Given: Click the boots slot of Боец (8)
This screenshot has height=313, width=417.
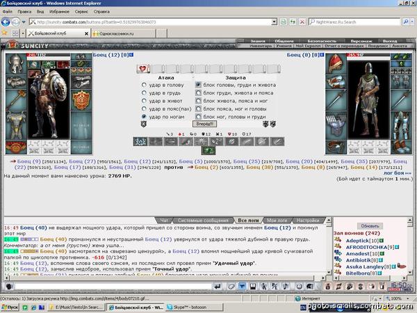Looking at the screenshot, I should 401,147.
